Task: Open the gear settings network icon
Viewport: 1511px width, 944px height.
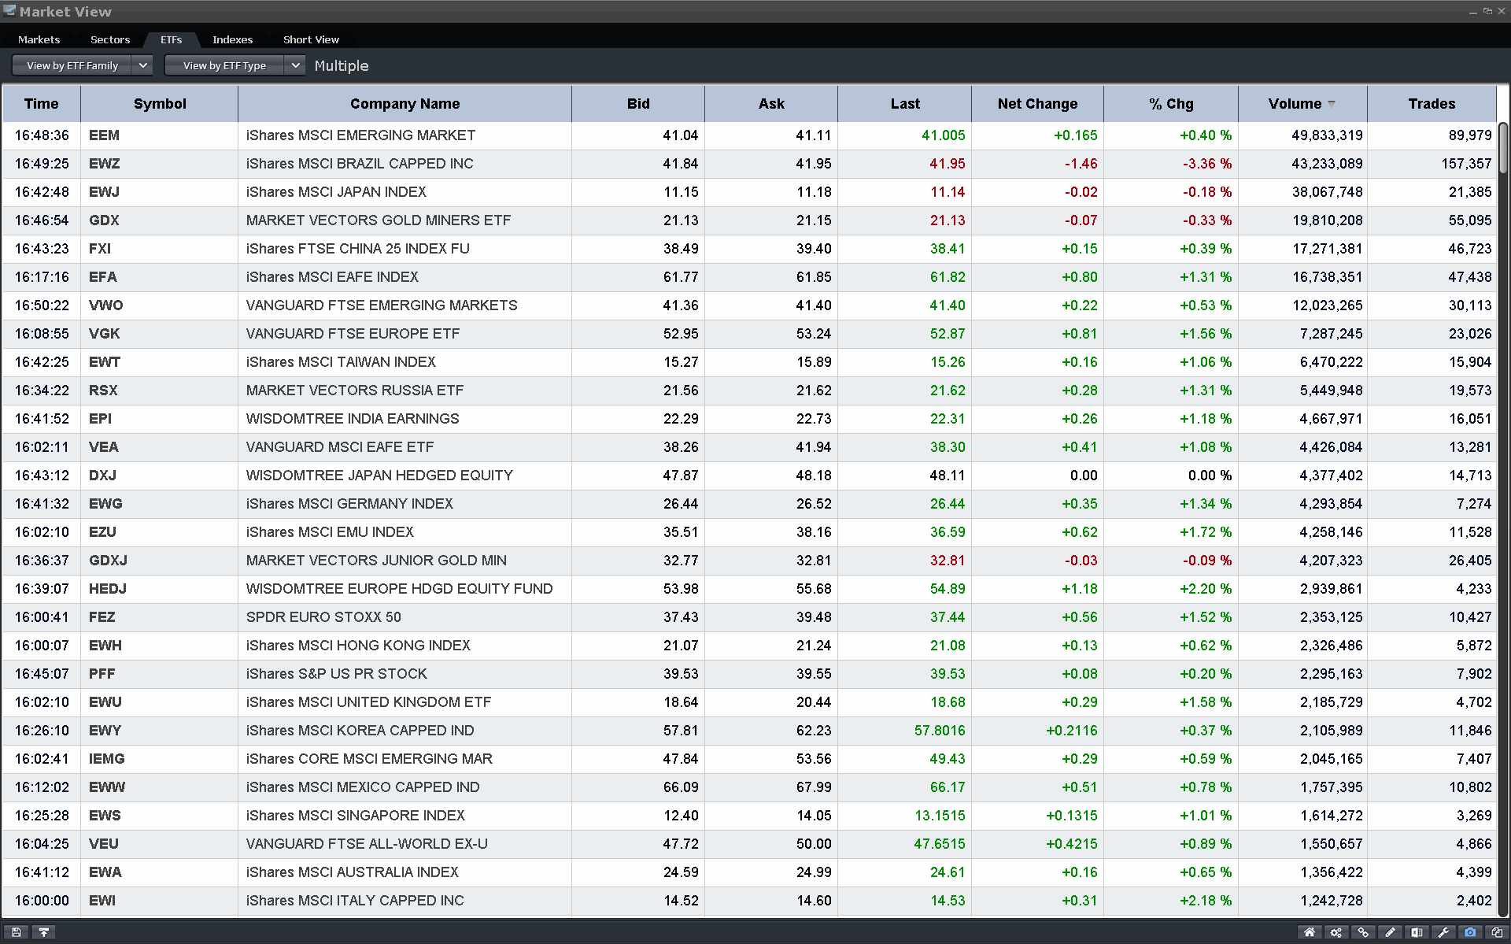Action: click(1336, 932)
